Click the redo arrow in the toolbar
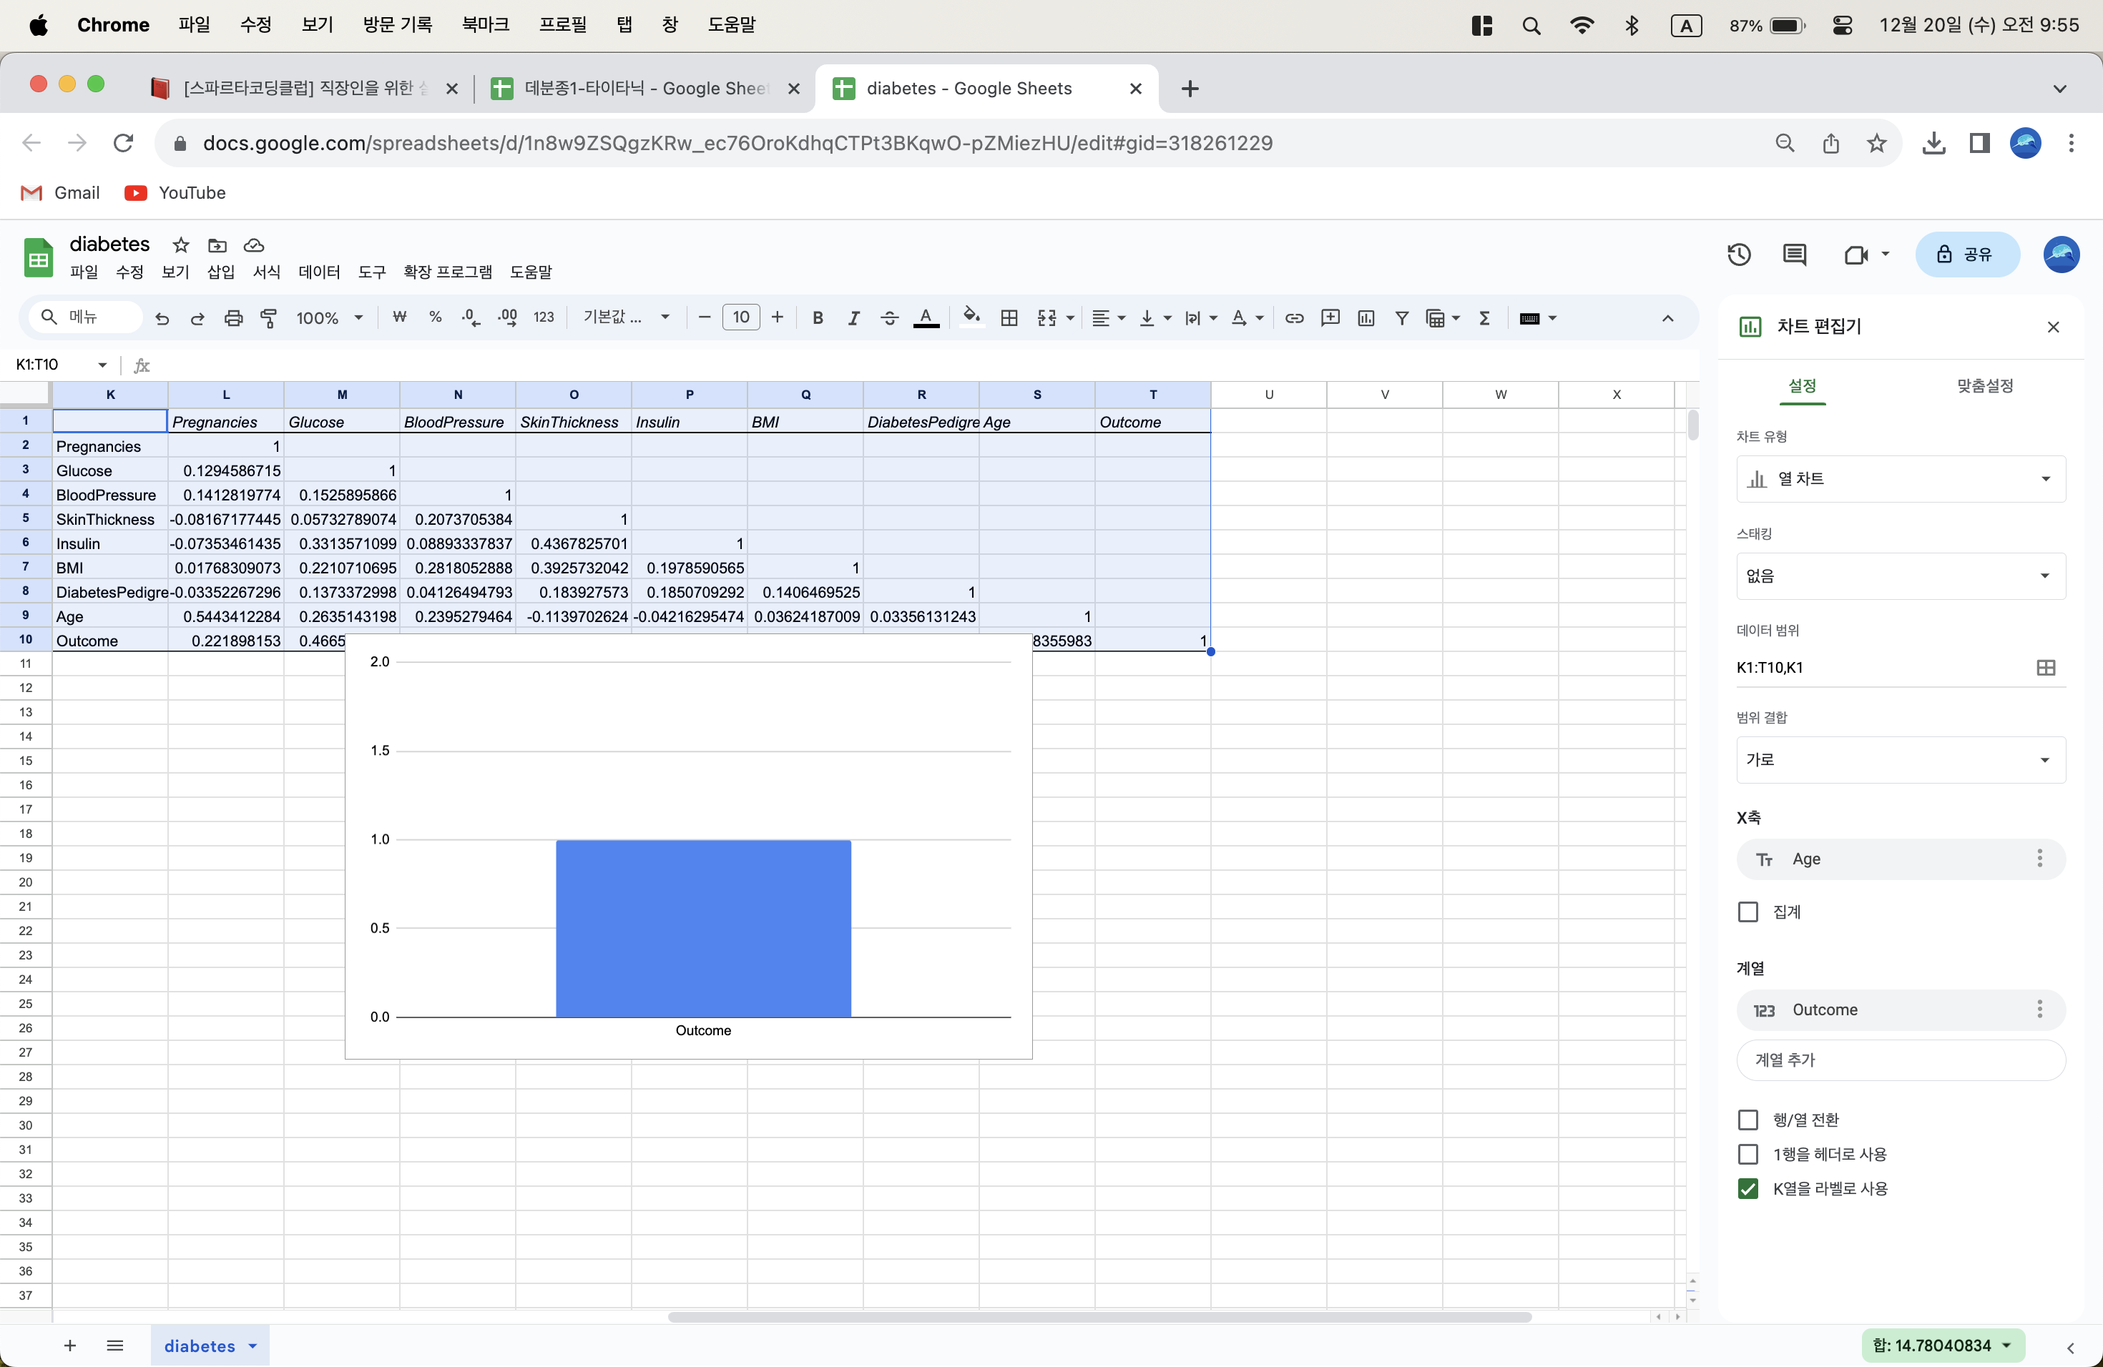The width and height of the screenshot is (2103, 1367). click(x=197, y=318)
